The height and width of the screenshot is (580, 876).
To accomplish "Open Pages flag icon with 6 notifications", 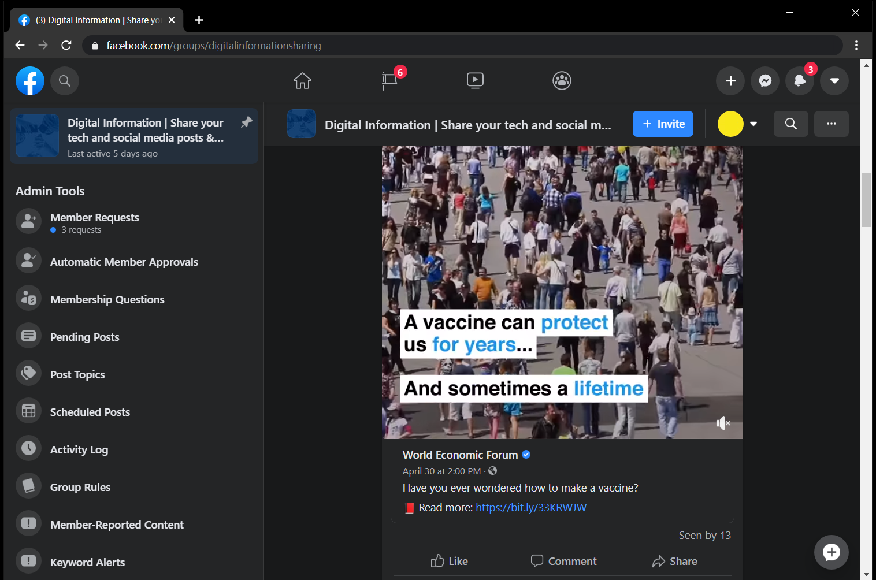I will pyautogui.click(x=391, y=80).
